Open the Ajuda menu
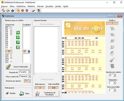The image size is (124, 101). point(66,6)
